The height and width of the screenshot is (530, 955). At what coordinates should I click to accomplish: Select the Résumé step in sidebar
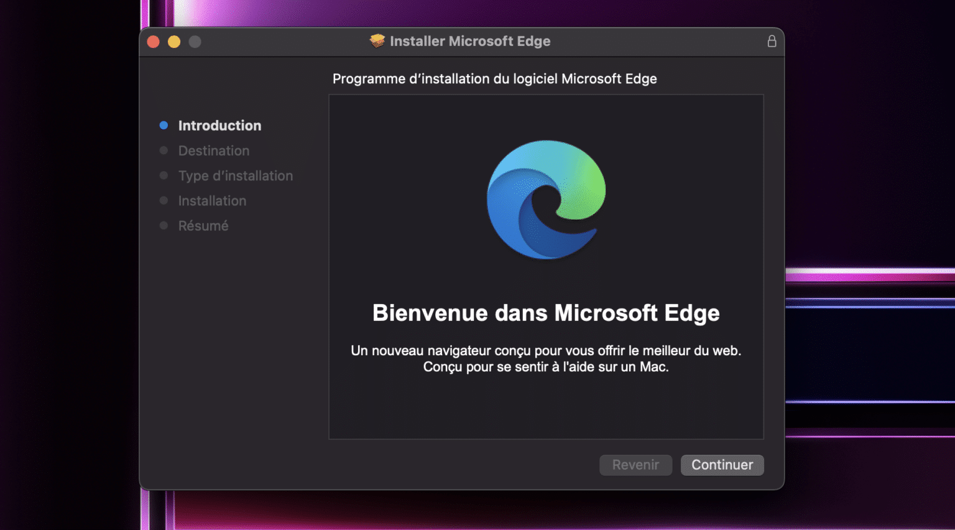tap(203, 226)
